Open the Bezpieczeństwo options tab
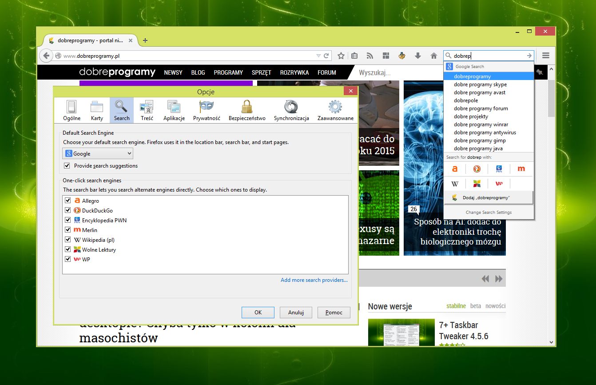Viewport: 596px width, 385px height. click(247, 110)
